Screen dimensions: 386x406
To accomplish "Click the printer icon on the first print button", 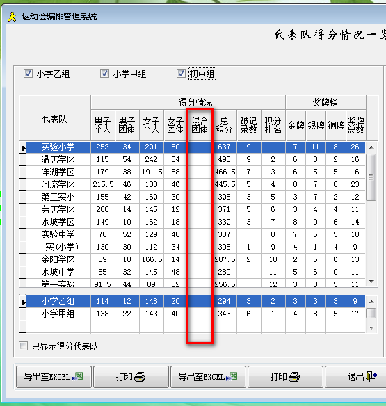I will pos(140,377).
